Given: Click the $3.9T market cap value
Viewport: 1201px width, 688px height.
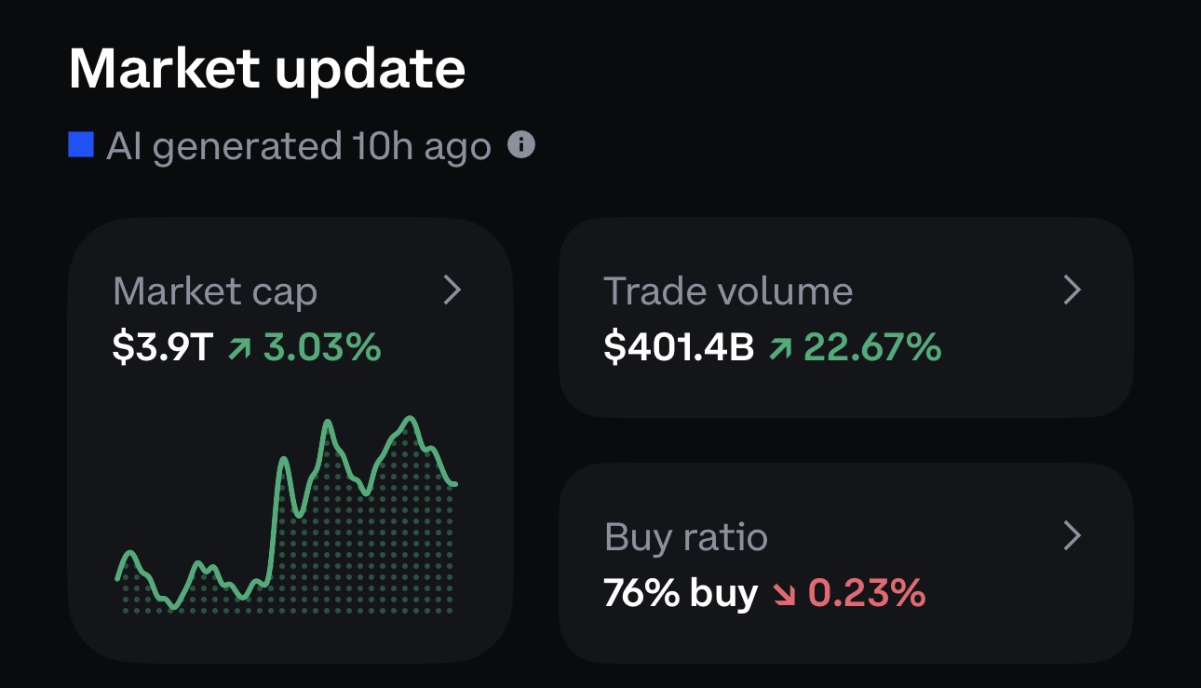Looking at the screenshot, I should 163,348.
